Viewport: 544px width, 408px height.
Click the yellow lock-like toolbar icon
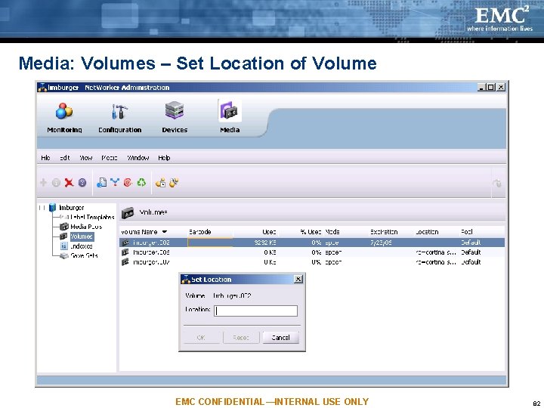(x=161, y=183)
